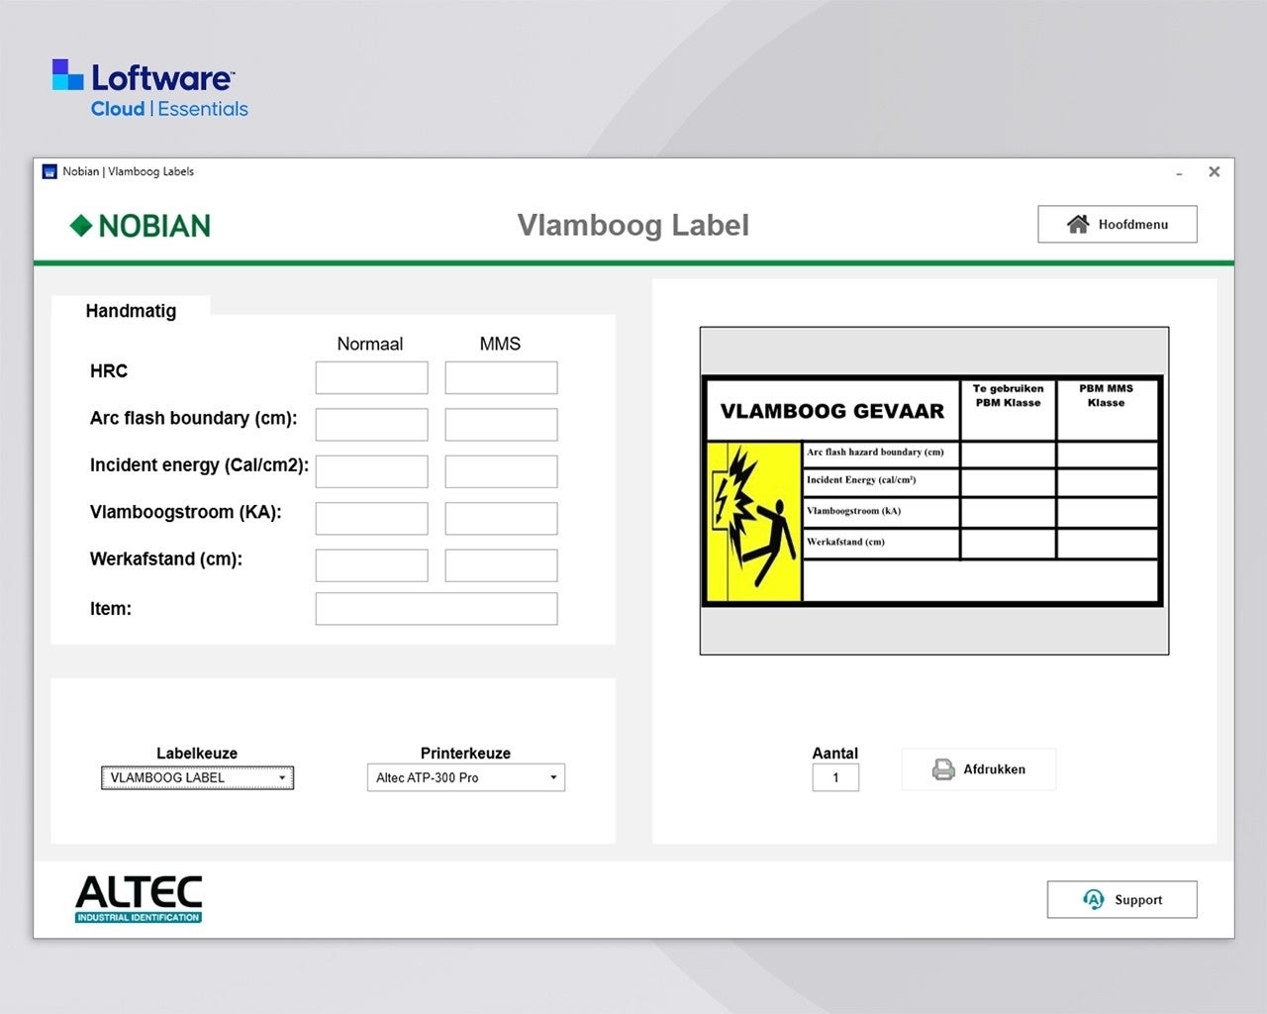1267x1014 pixels.
Task: Close the Vlamboog Labels window
Action: (x=1214, y=172)
